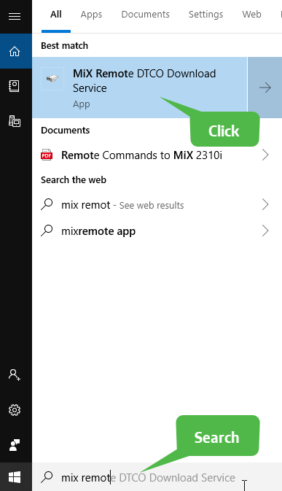Click the Feedback person icon
Viewport: 282px width, 491px height.
pyautogui.click(x=15, y=444)
